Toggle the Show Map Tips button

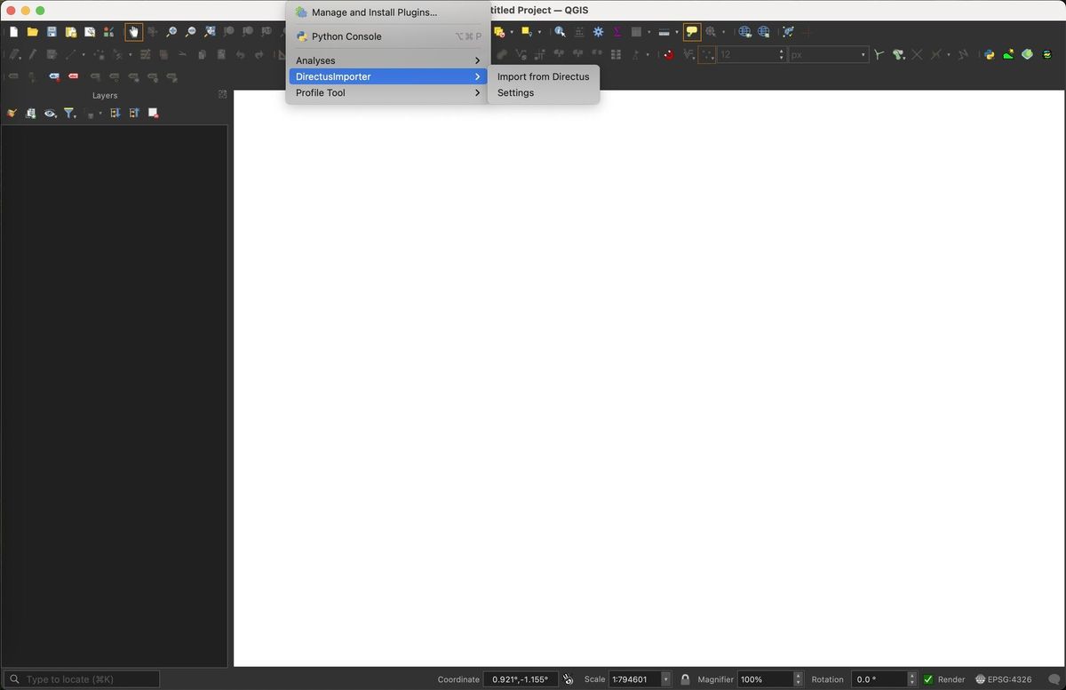[691, 31]
